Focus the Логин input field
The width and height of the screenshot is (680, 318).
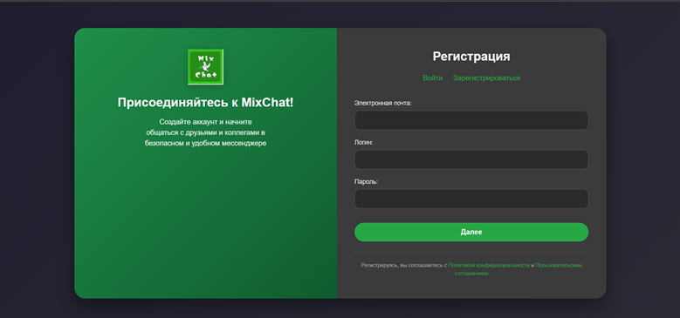(x=471, y=159)
